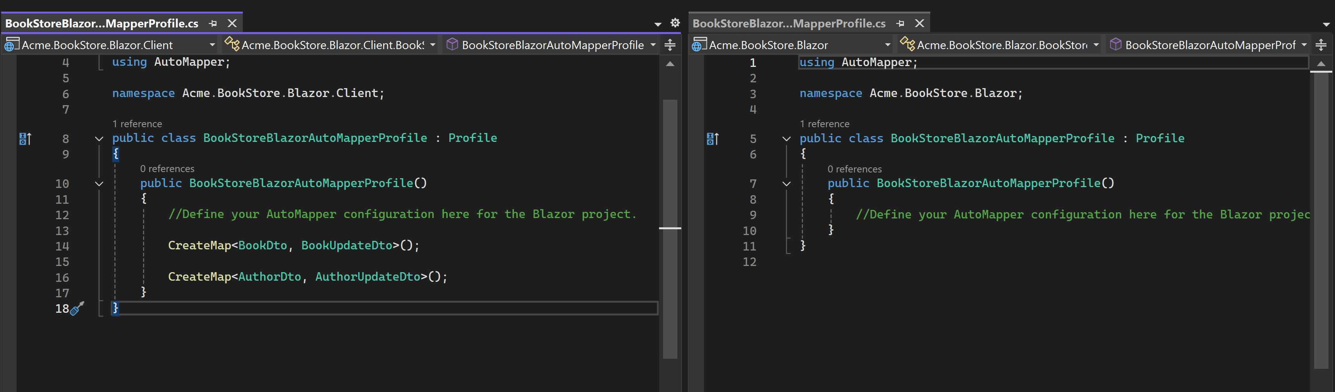Collapse the constructor at line 10 in left editor
1335x392 pixels.
click(x=99, y=184)
